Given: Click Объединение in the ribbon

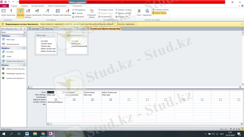Looking at the screenshot, I should (79, 10).
